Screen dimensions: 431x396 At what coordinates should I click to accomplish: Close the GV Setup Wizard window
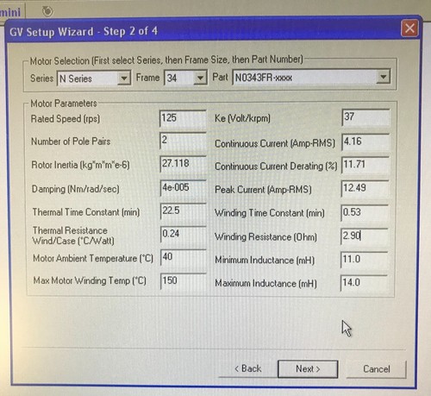[x=409, y=28]
